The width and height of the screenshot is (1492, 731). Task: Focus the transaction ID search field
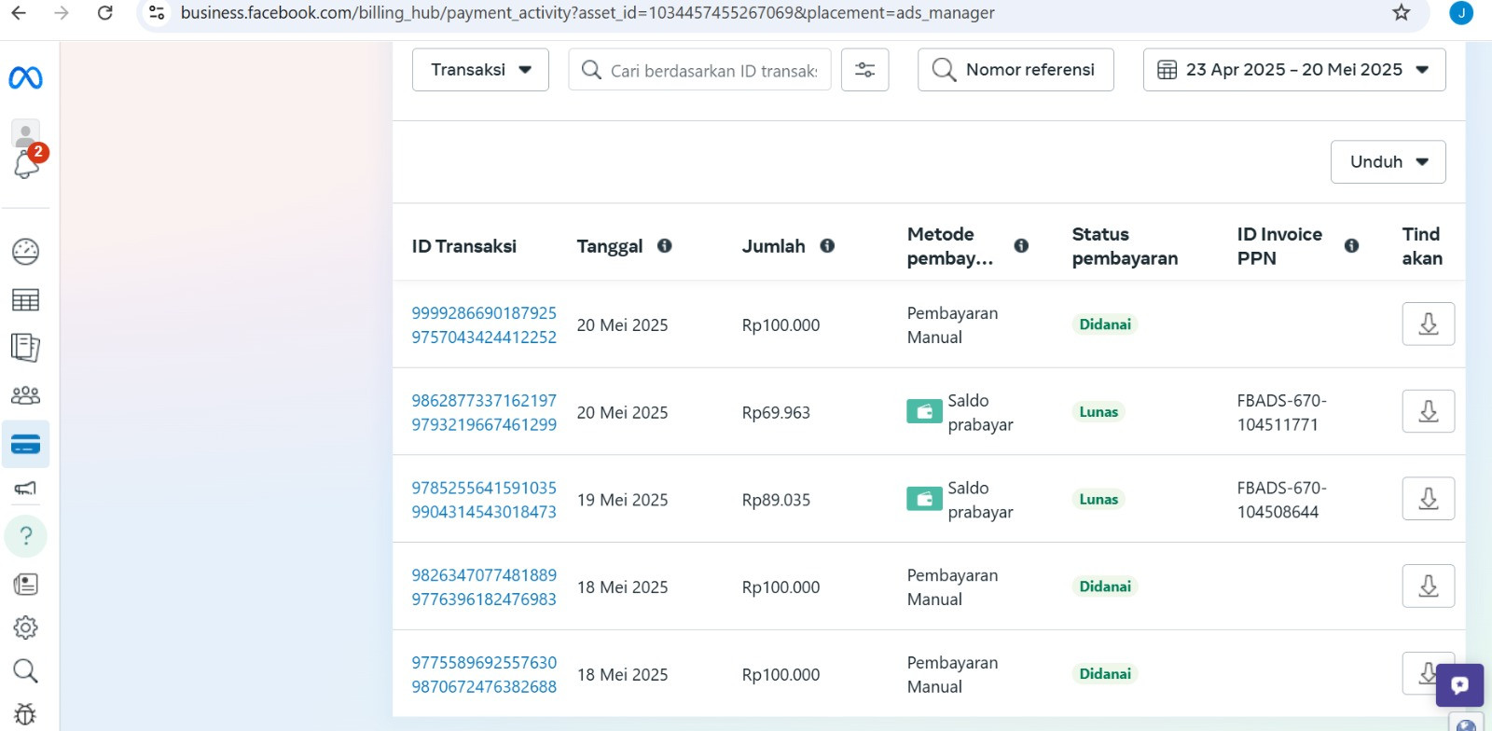coord(713,71)
